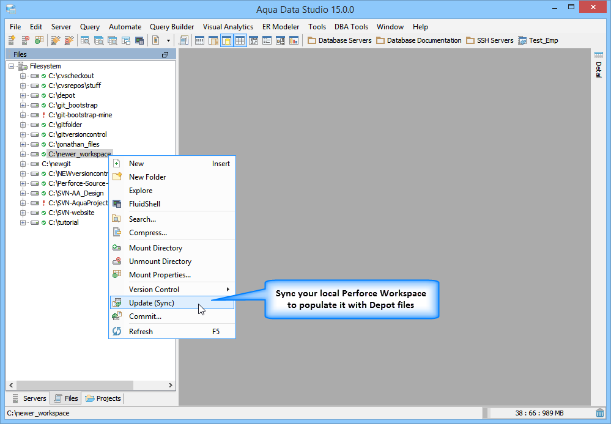Click the scrollbar right arrow in Files panel
The width and height of the screenshot is (611, 424).
170,385
